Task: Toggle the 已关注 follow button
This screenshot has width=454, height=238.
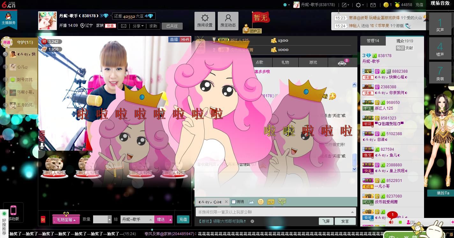Action: tap(172, 26)
